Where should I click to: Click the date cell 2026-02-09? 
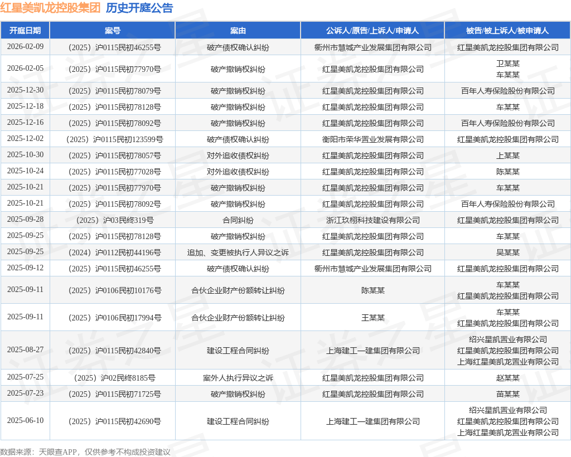pyautogui.click(x=25, y=47)
